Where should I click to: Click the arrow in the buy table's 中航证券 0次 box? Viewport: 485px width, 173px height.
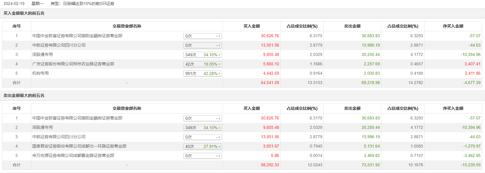(219, 45)
